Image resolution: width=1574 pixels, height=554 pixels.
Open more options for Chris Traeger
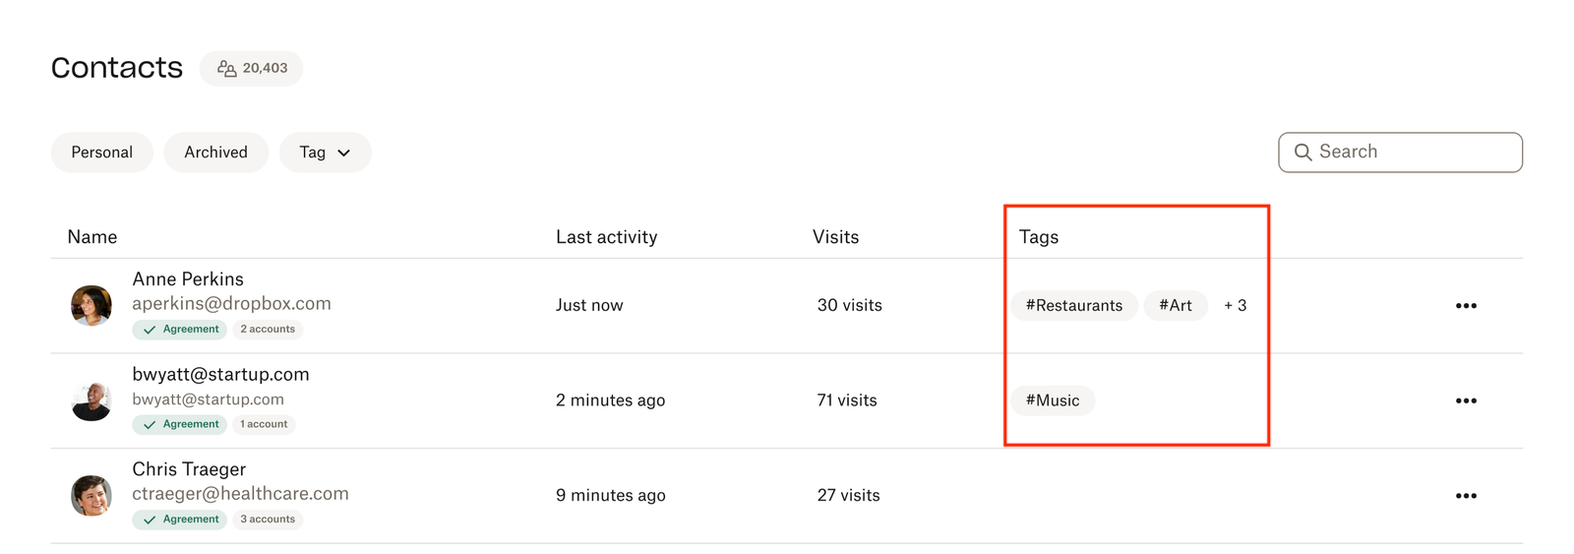1466,496
